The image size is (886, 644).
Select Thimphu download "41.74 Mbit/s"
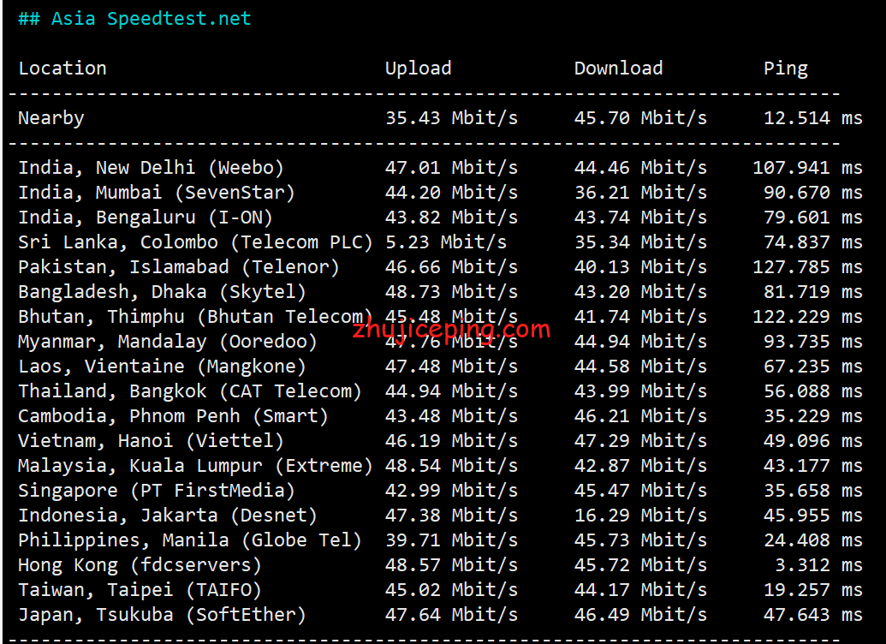640,317
